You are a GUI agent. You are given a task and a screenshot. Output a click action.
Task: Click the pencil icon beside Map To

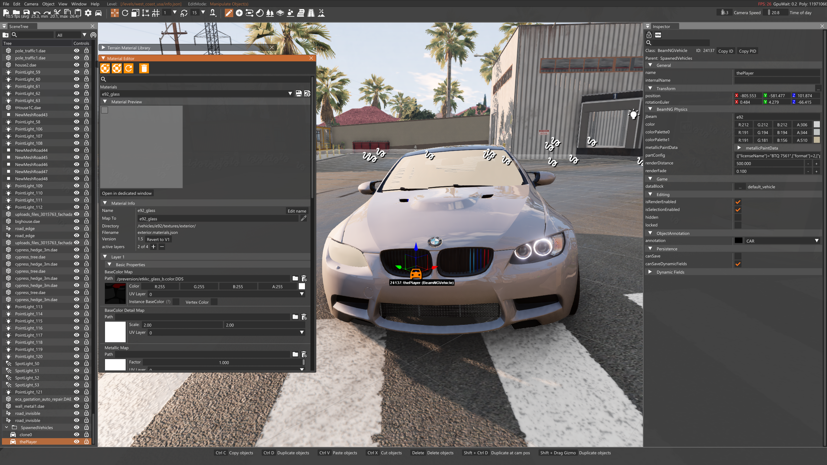click(304, 218)
